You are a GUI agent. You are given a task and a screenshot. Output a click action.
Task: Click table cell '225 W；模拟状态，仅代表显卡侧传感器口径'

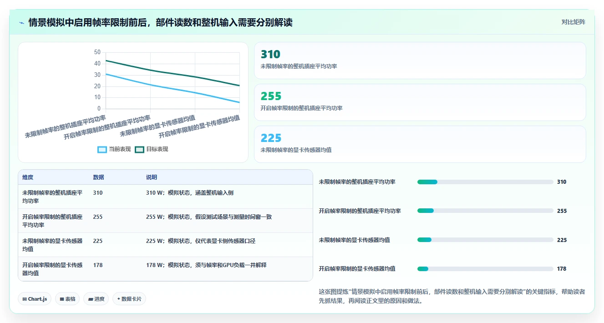coord(201,241)
